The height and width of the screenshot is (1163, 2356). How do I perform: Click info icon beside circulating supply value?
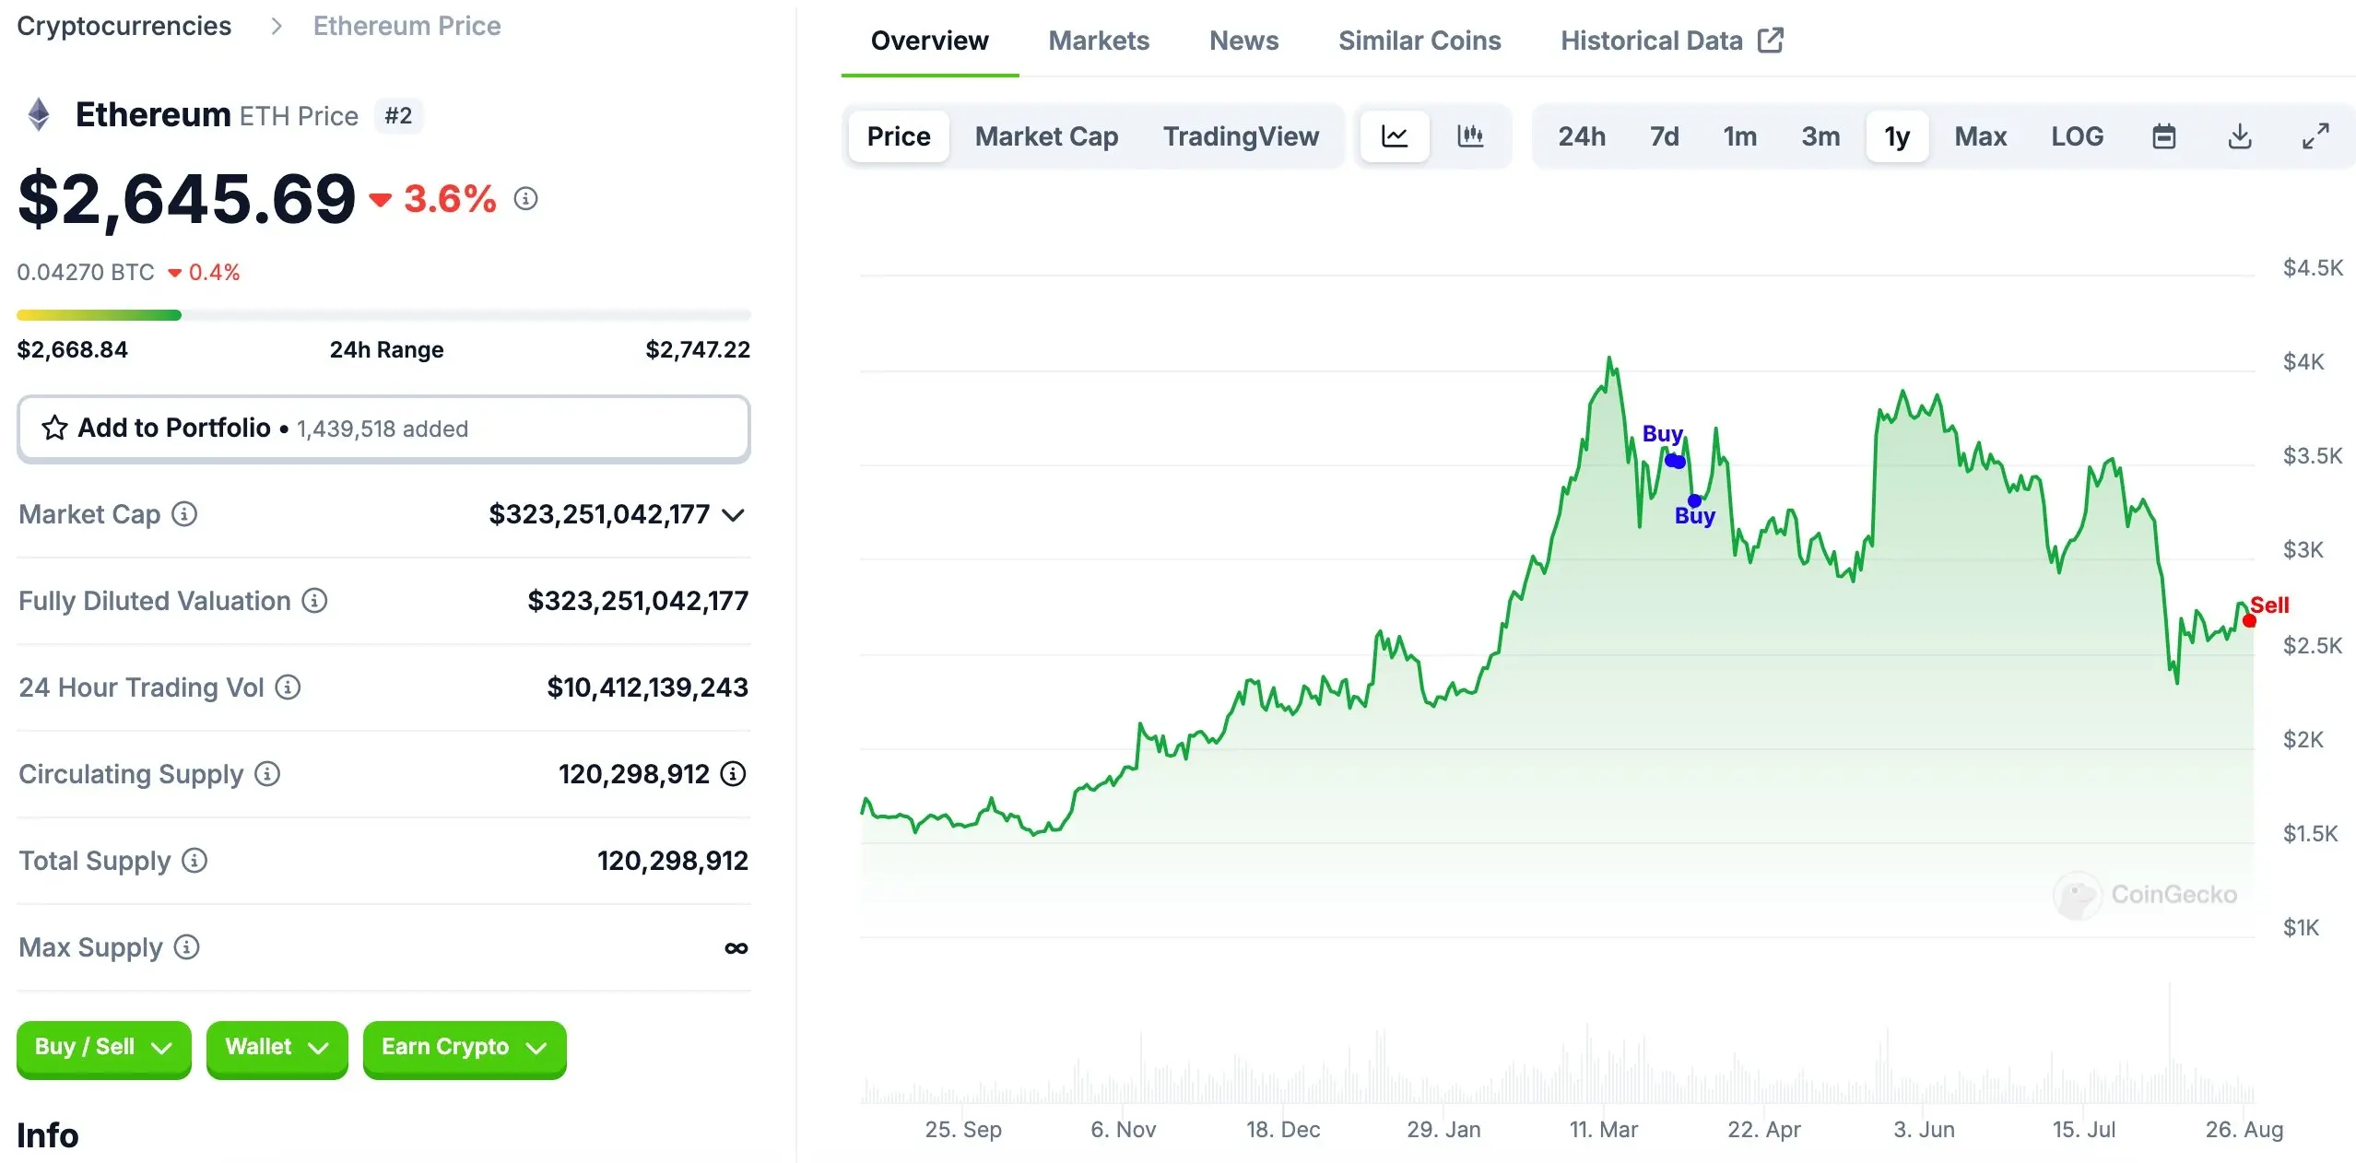click(x=733, y=774)
